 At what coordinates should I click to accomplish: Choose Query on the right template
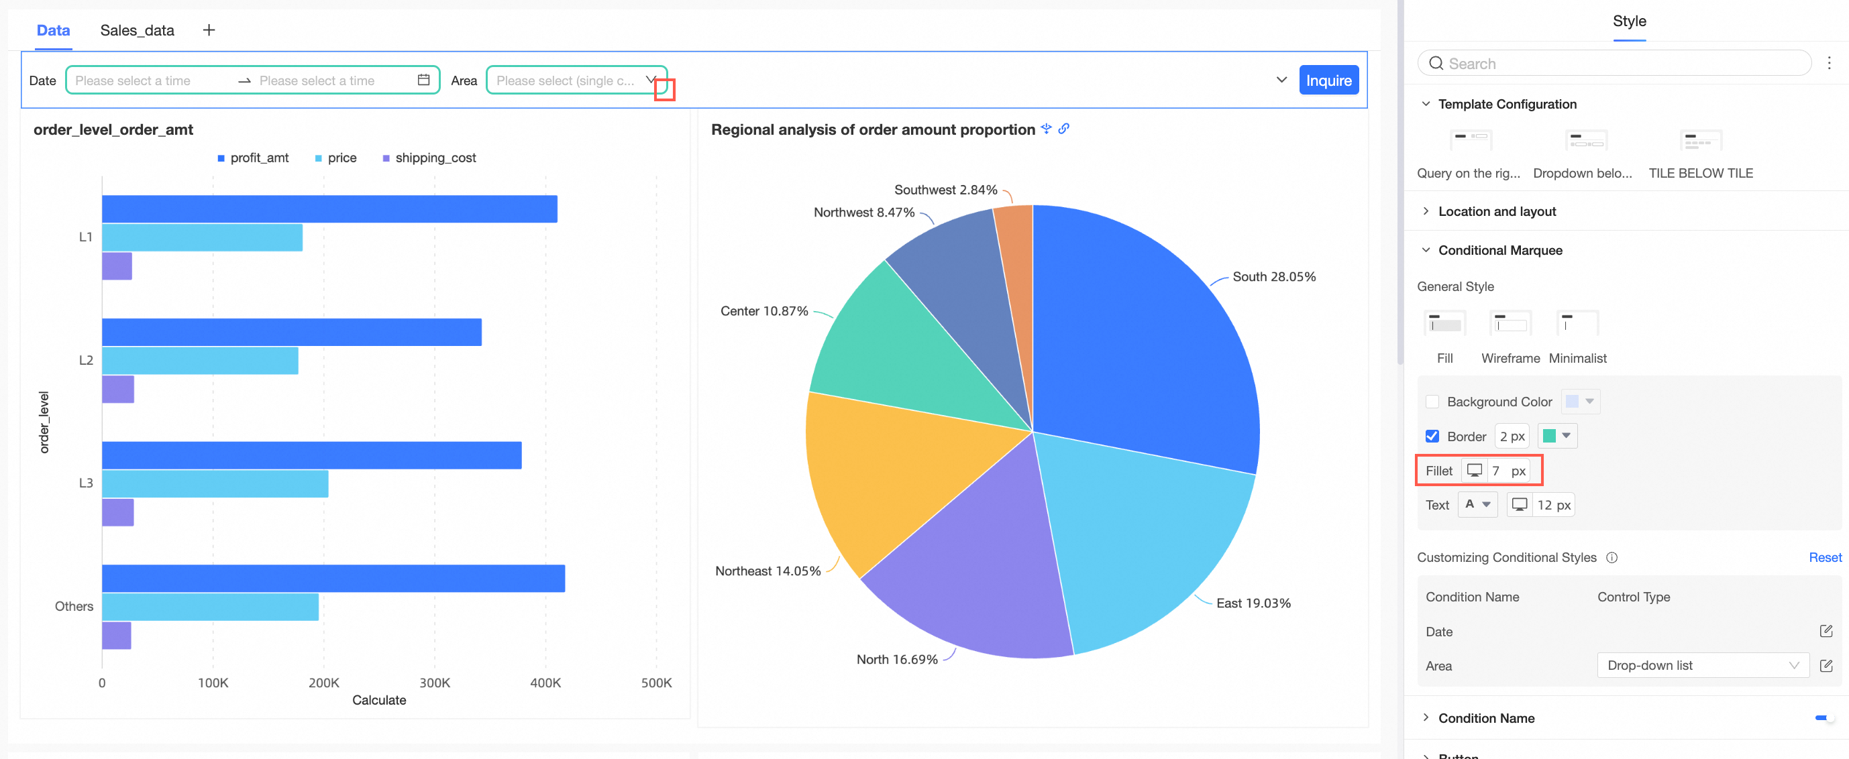pos(1470,141)
